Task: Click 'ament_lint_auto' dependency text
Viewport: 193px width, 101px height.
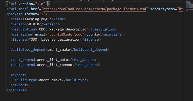Action: [53, 60]
